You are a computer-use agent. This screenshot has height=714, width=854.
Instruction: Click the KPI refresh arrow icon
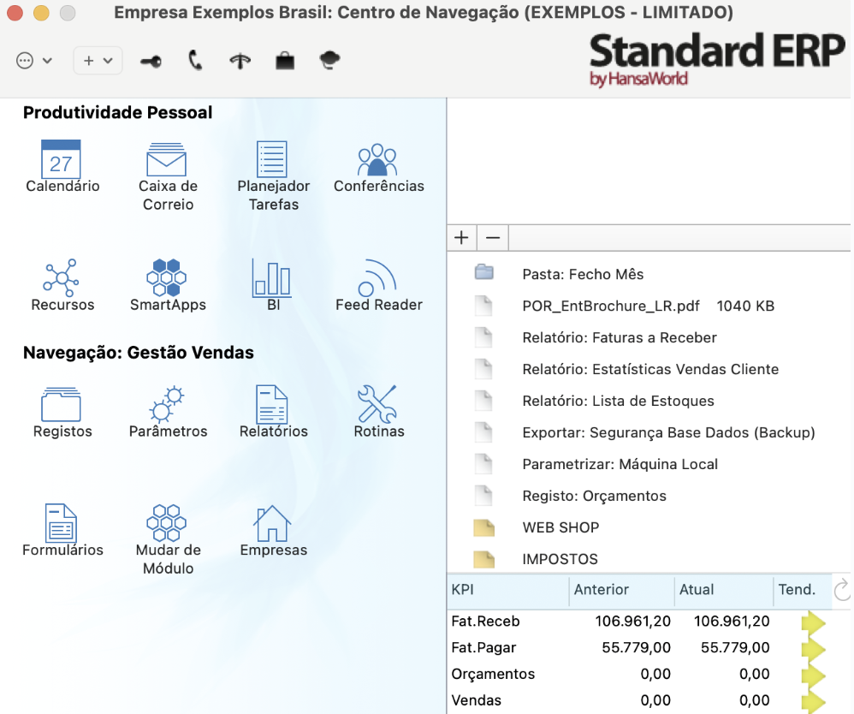841,589
